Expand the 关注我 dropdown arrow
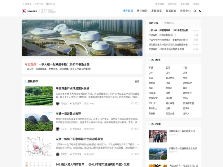 [x=201, y=4]
